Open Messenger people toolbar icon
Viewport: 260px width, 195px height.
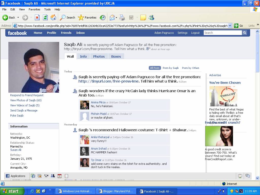pos(151,18)
